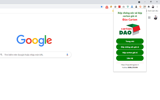Open Xốp chống sốc giá rẻ button

[130, 47]
